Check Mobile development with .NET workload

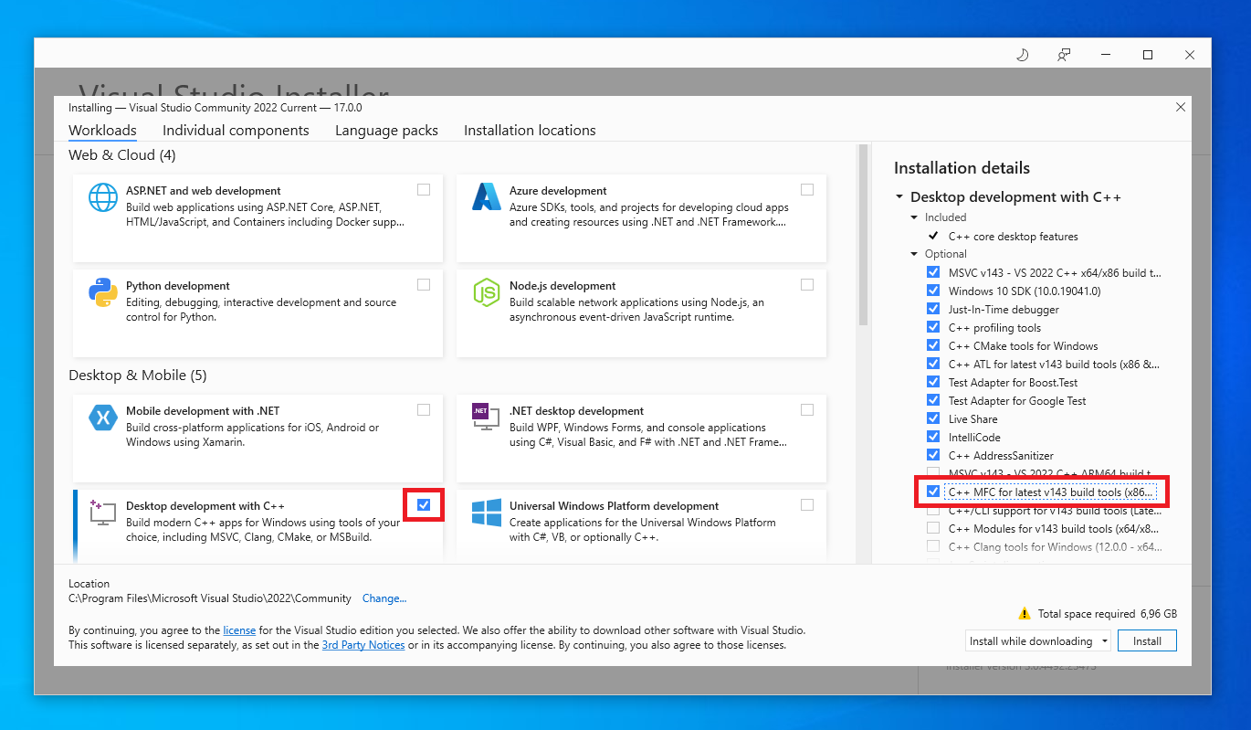pyautogui.click(x=424, y=410)
